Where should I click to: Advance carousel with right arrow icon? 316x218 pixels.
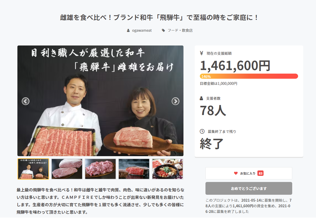[x=175, y=101]
